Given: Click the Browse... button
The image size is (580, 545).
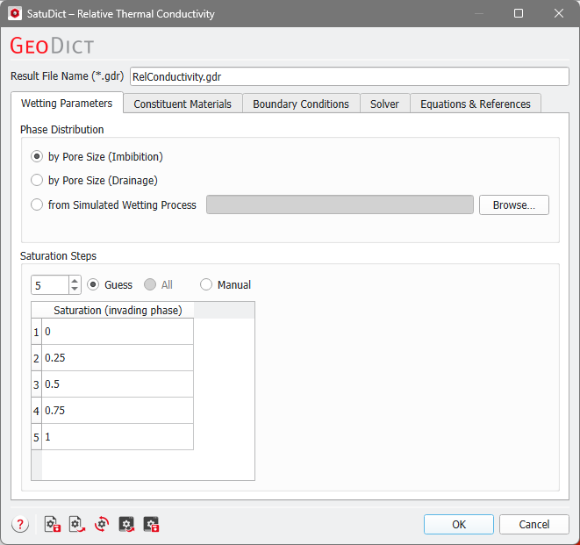Looking at the screenshot, I should point(514,205).
